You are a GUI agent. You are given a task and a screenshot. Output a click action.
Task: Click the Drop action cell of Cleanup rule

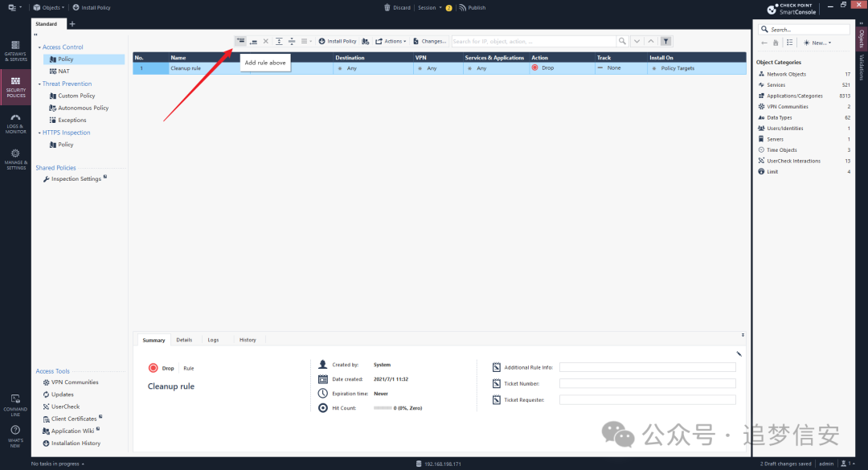561,68
